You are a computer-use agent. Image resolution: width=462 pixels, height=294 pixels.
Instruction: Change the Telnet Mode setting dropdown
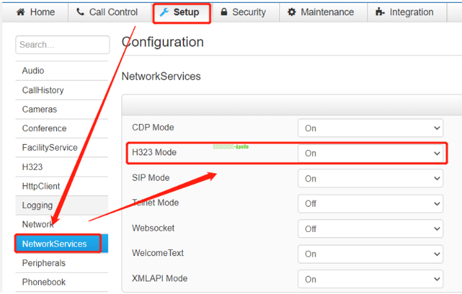coord(370,204)
